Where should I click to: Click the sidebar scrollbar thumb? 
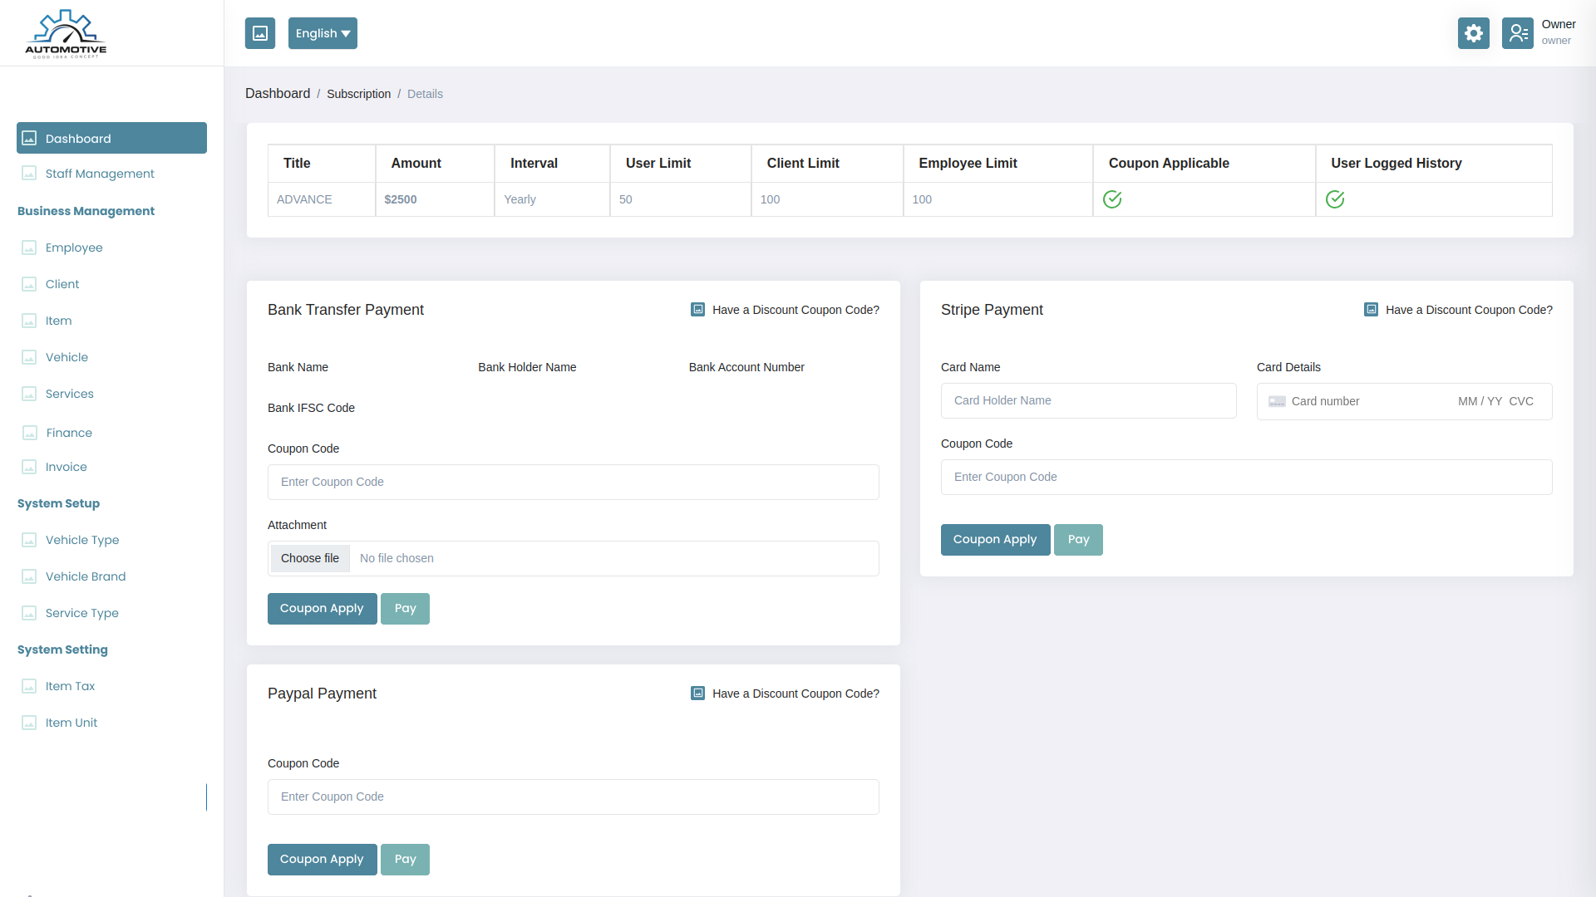206,797
